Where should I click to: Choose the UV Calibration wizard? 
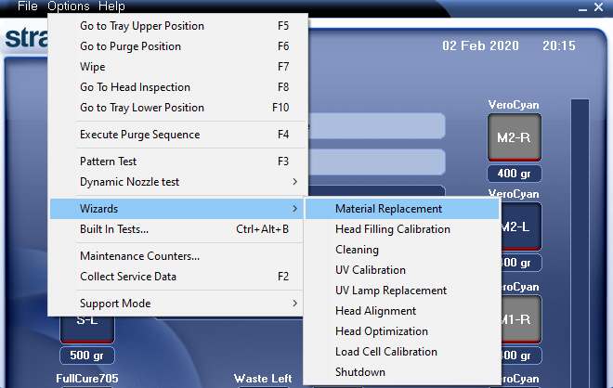coord(370,270)
